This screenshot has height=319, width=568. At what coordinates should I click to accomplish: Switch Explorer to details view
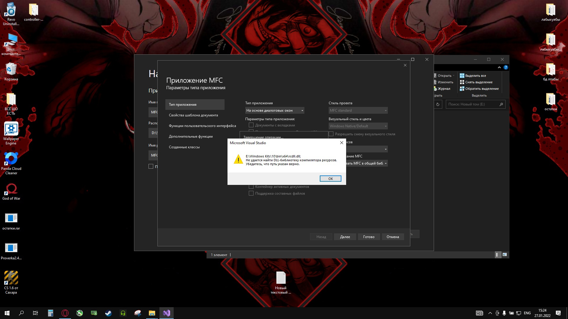pyautogui.click(x=498, y=255)
